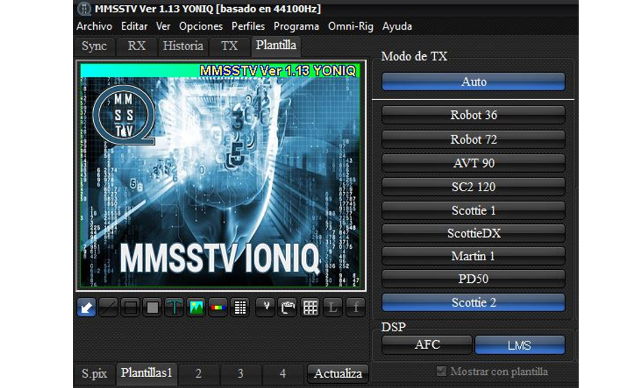Open template page 4 tab
Viewport: 642px width, 388px height.
[x=282, y=374]
